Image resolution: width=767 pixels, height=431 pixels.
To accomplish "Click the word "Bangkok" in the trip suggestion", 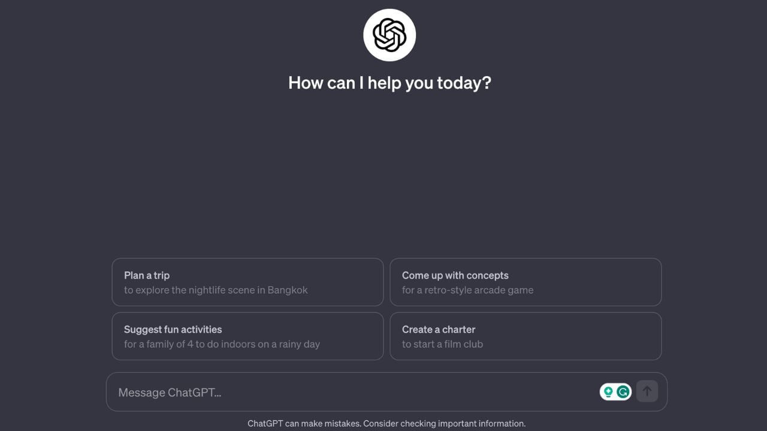I will 288,290.
